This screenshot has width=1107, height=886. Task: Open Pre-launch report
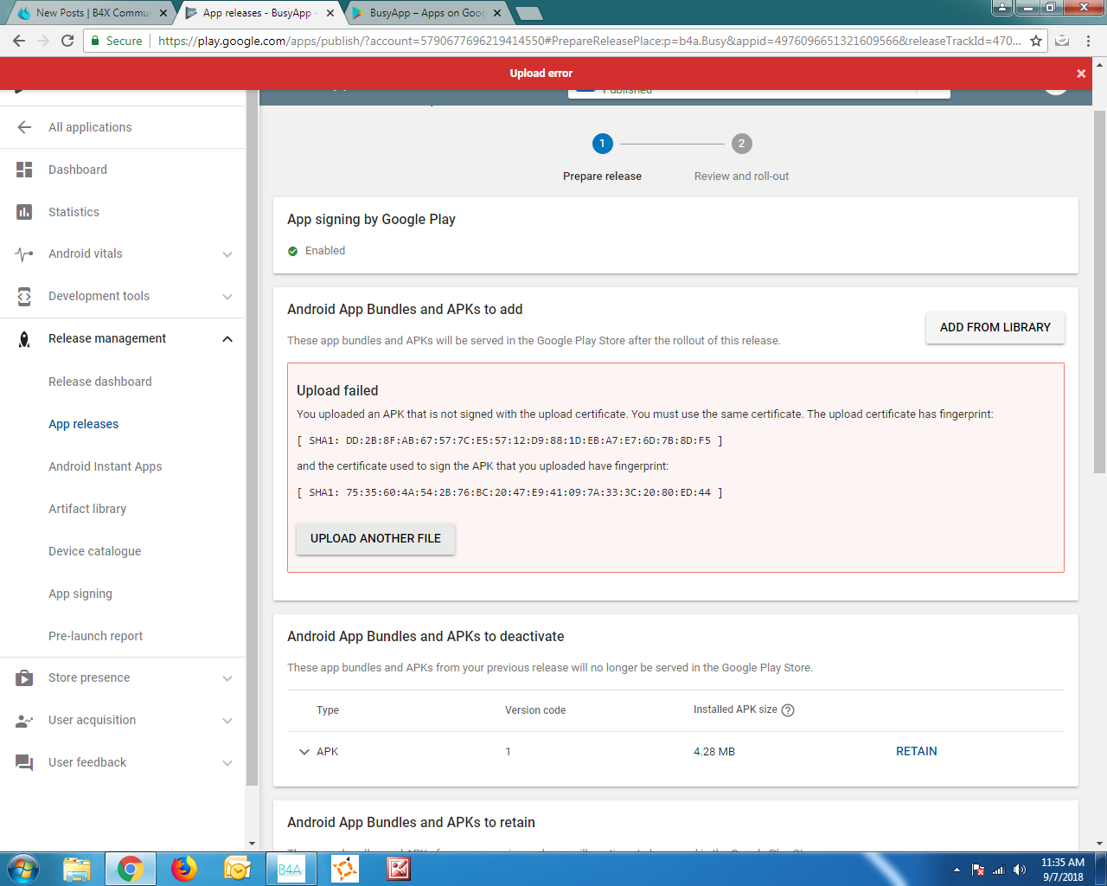95,636
